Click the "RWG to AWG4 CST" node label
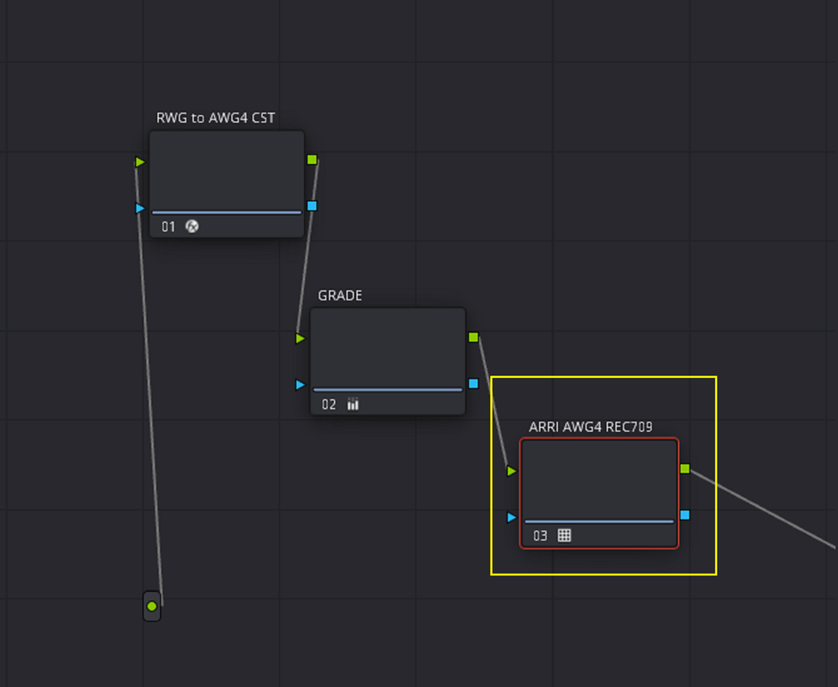The height and width of the screenshot is (687, 838). tap(216, 118)
